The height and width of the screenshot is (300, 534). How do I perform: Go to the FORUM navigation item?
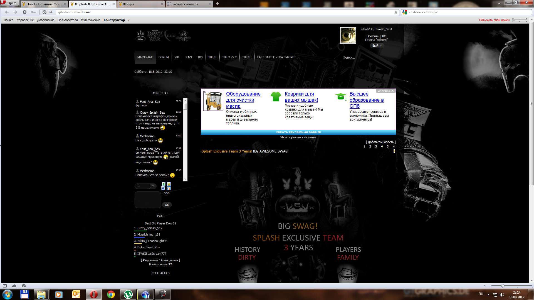[x=164, y=57]
